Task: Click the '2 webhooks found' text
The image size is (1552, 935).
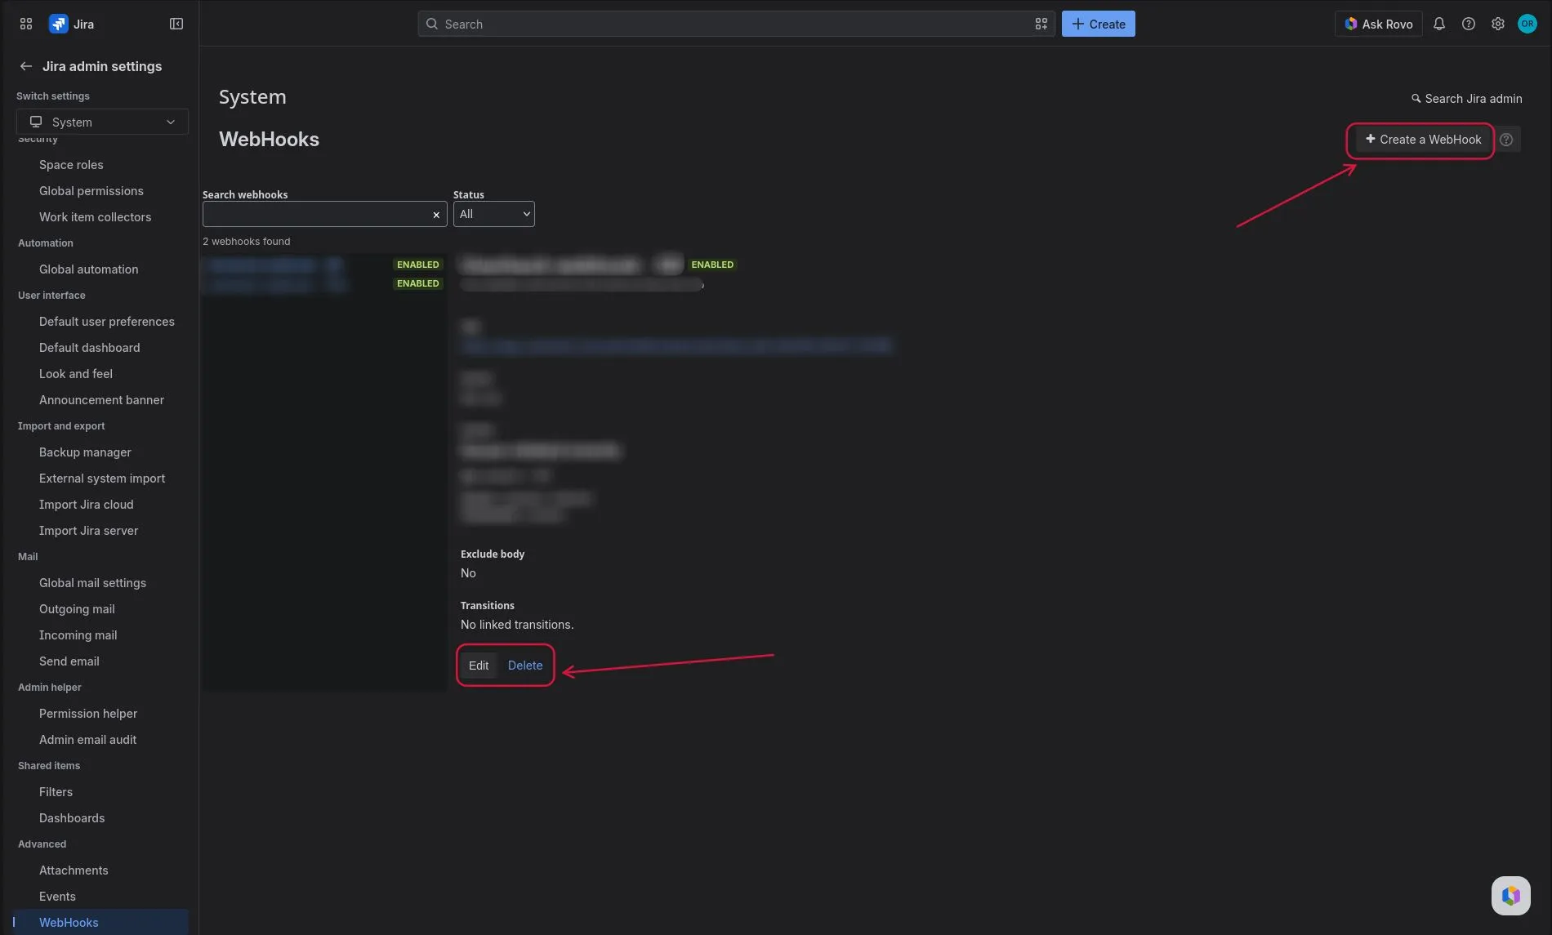Action: point(246,242)
